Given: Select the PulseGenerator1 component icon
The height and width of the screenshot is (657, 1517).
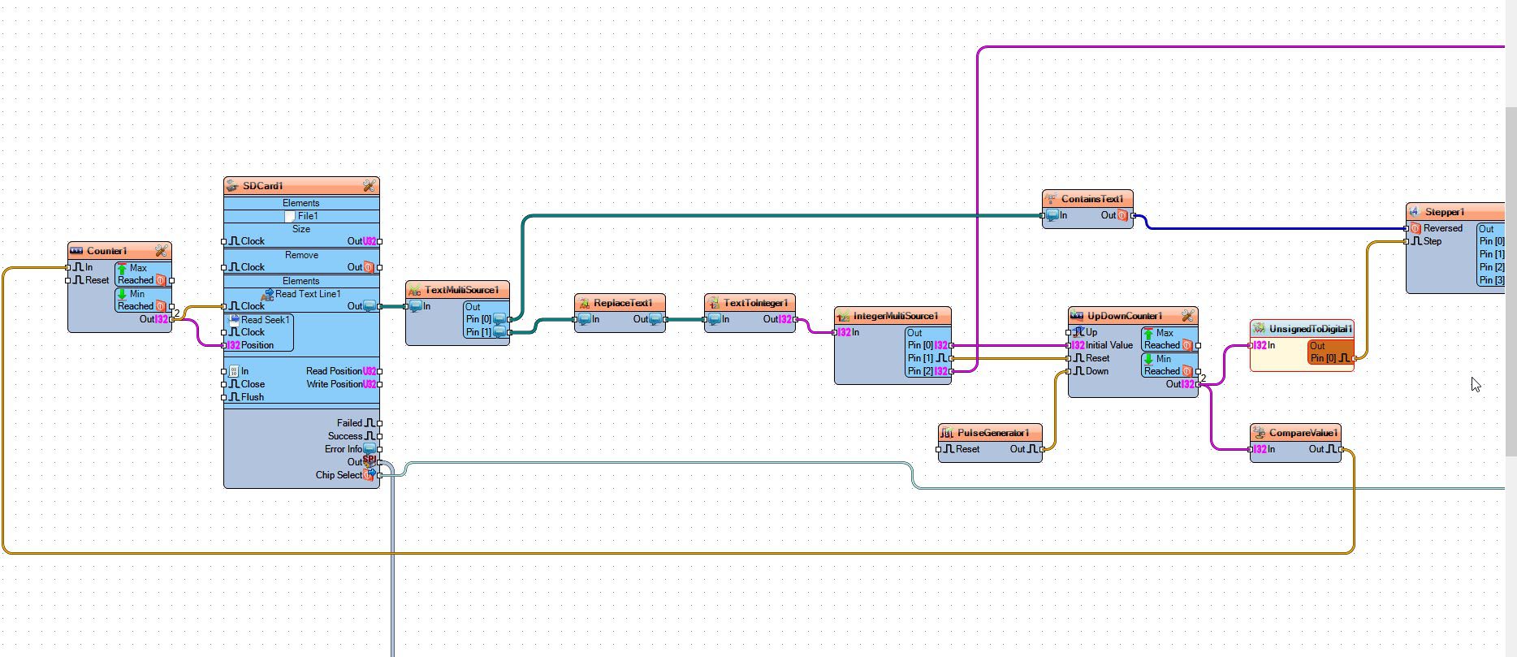Looking at the screenshot, I should [947, 433].
